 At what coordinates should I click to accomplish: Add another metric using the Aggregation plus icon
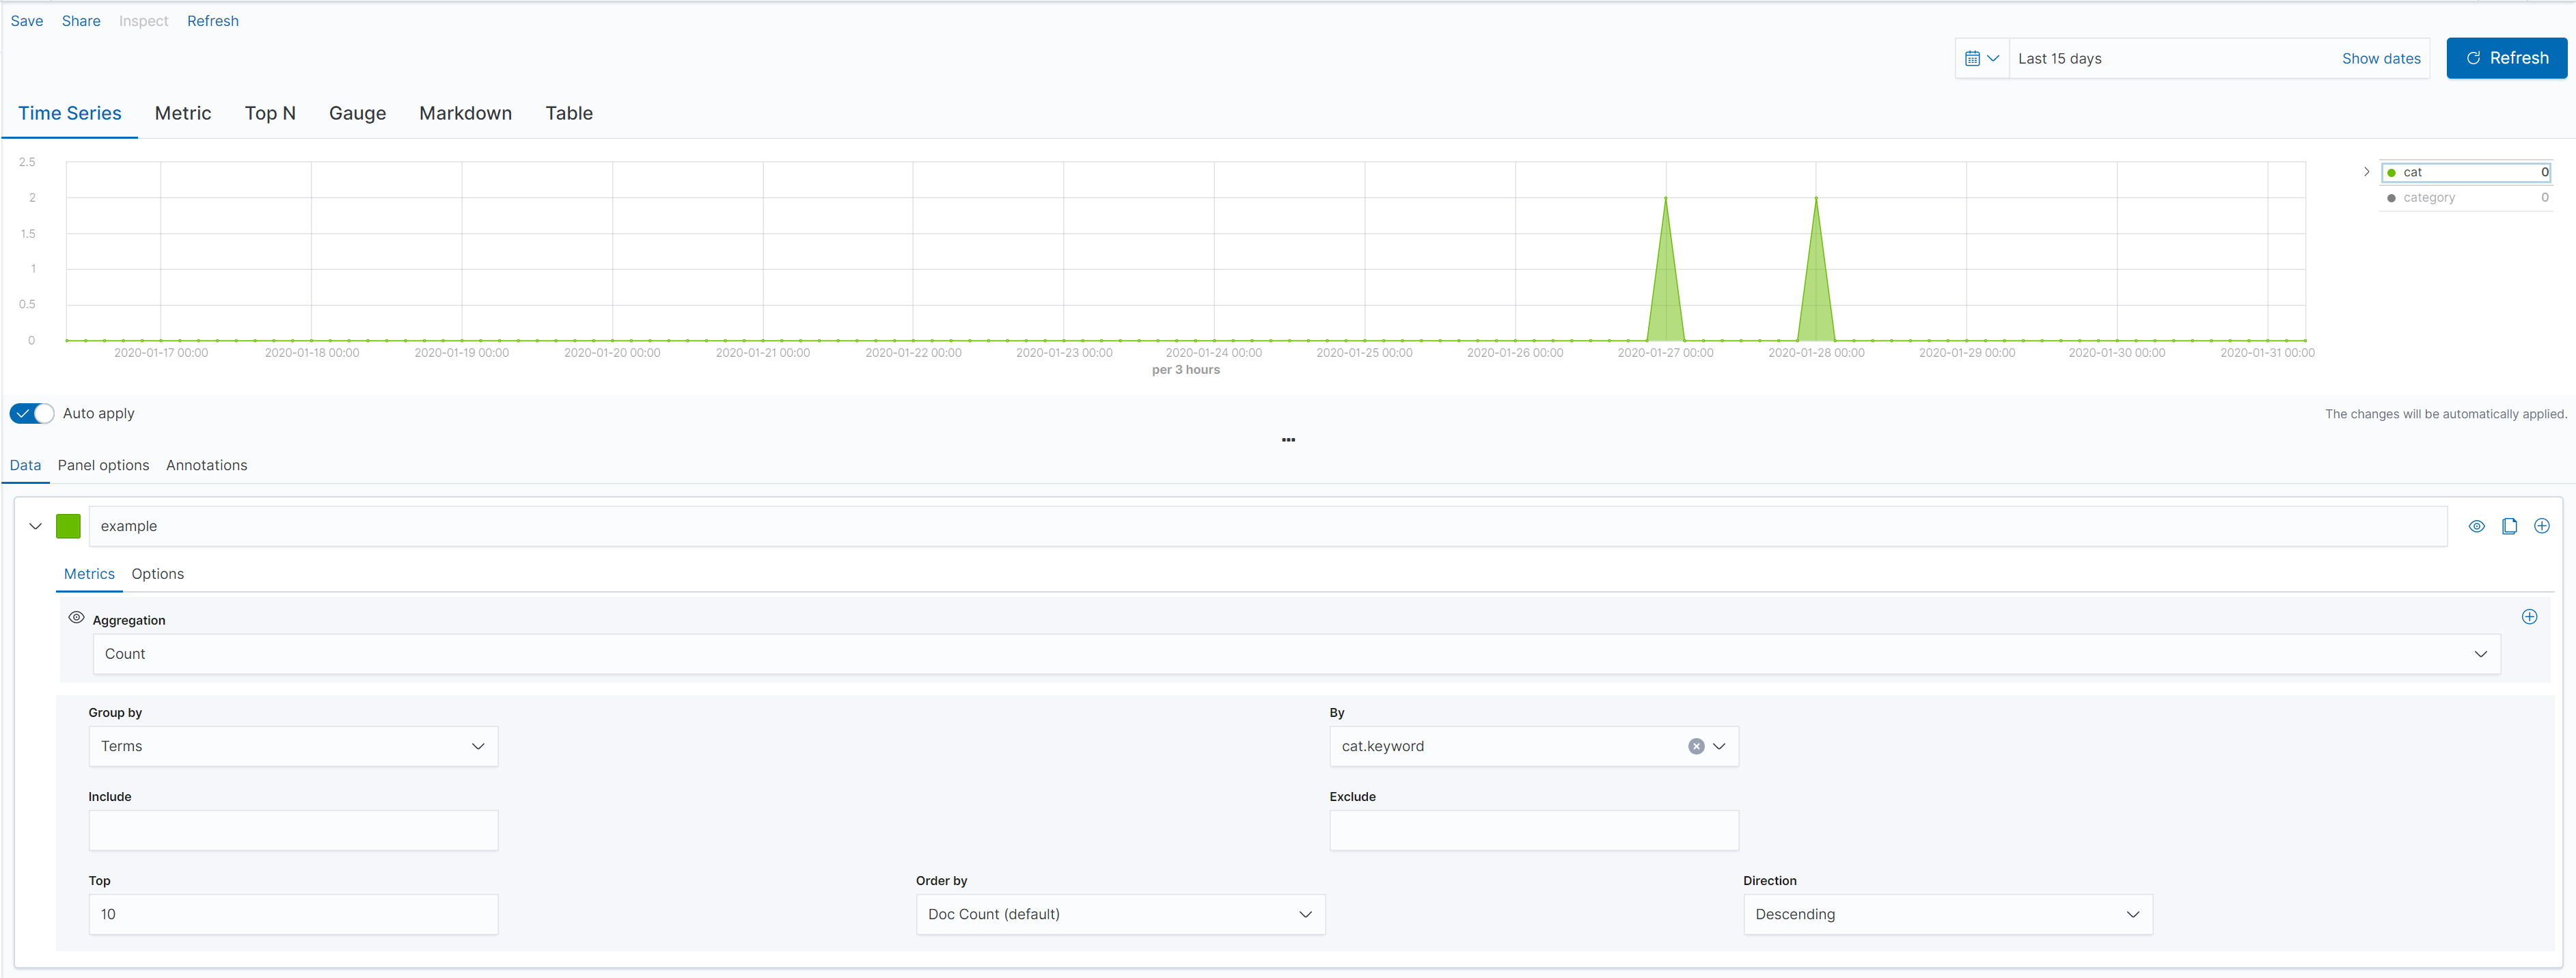[2530, 617]
